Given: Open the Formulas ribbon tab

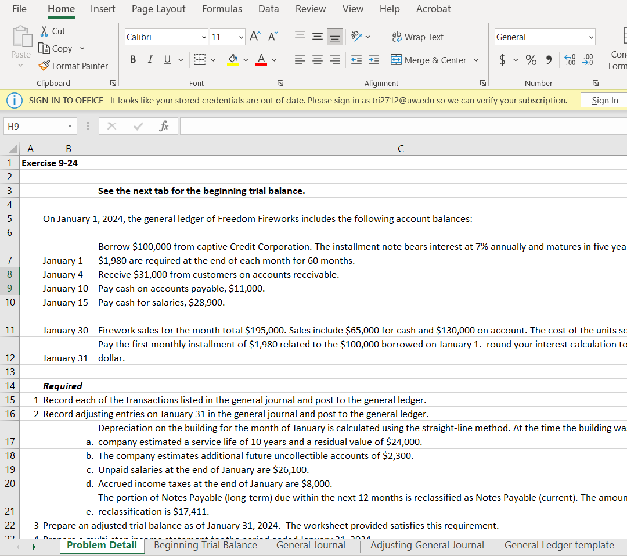Looking at the screenshot, I should 222,9.
